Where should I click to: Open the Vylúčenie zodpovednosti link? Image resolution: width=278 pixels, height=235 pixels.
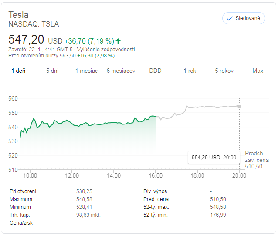(x=106, y=50)
